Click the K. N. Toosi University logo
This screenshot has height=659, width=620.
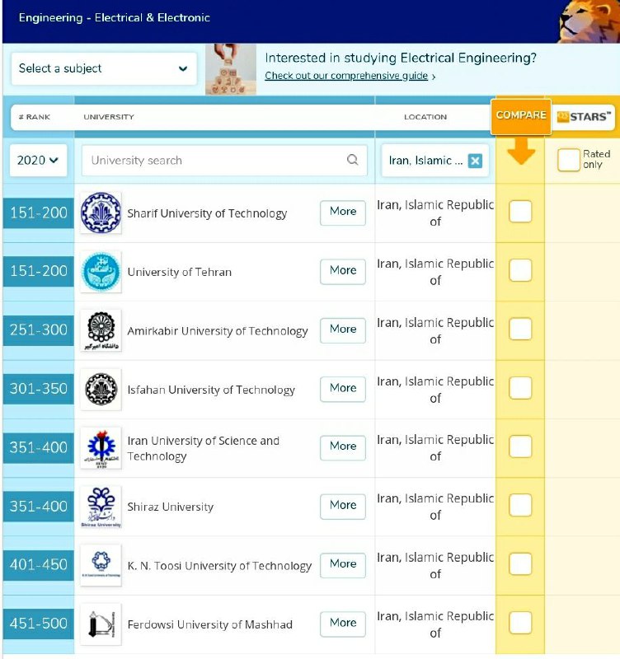pyautogui.click(x=101, y=565)
